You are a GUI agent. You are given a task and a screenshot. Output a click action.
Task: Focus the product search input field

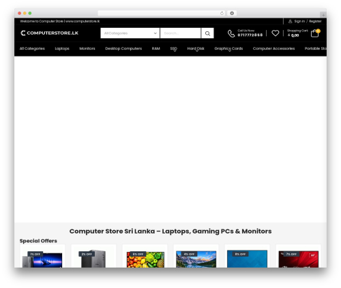click(181, 33)
